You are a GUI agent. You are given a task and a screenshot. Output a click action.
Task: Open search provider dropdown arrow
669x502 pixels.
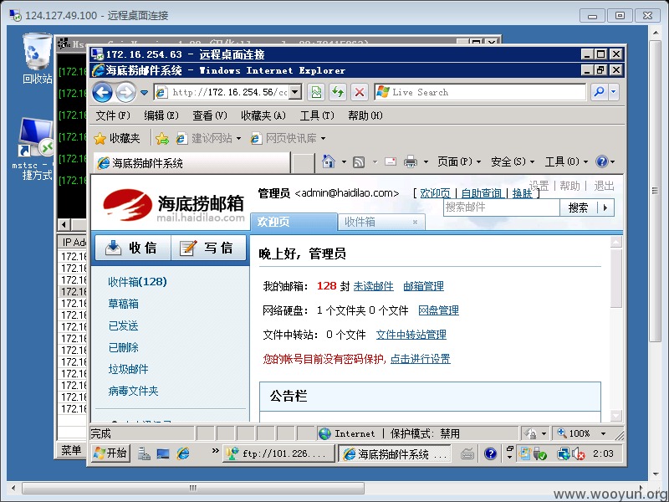click(614, 92)
